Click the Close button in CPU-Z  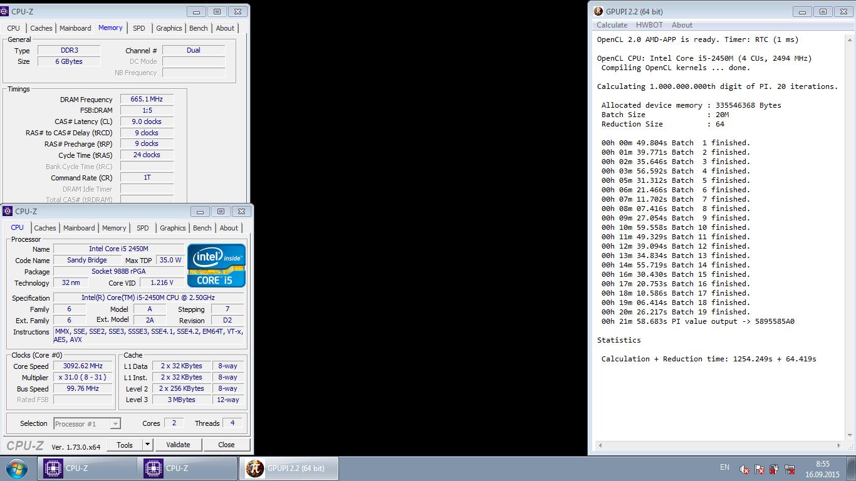pos(226,445)
